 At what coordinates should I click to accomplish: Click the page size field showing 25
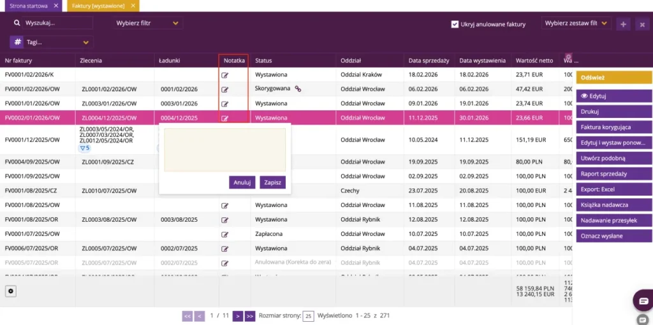(x=308, y=316)
